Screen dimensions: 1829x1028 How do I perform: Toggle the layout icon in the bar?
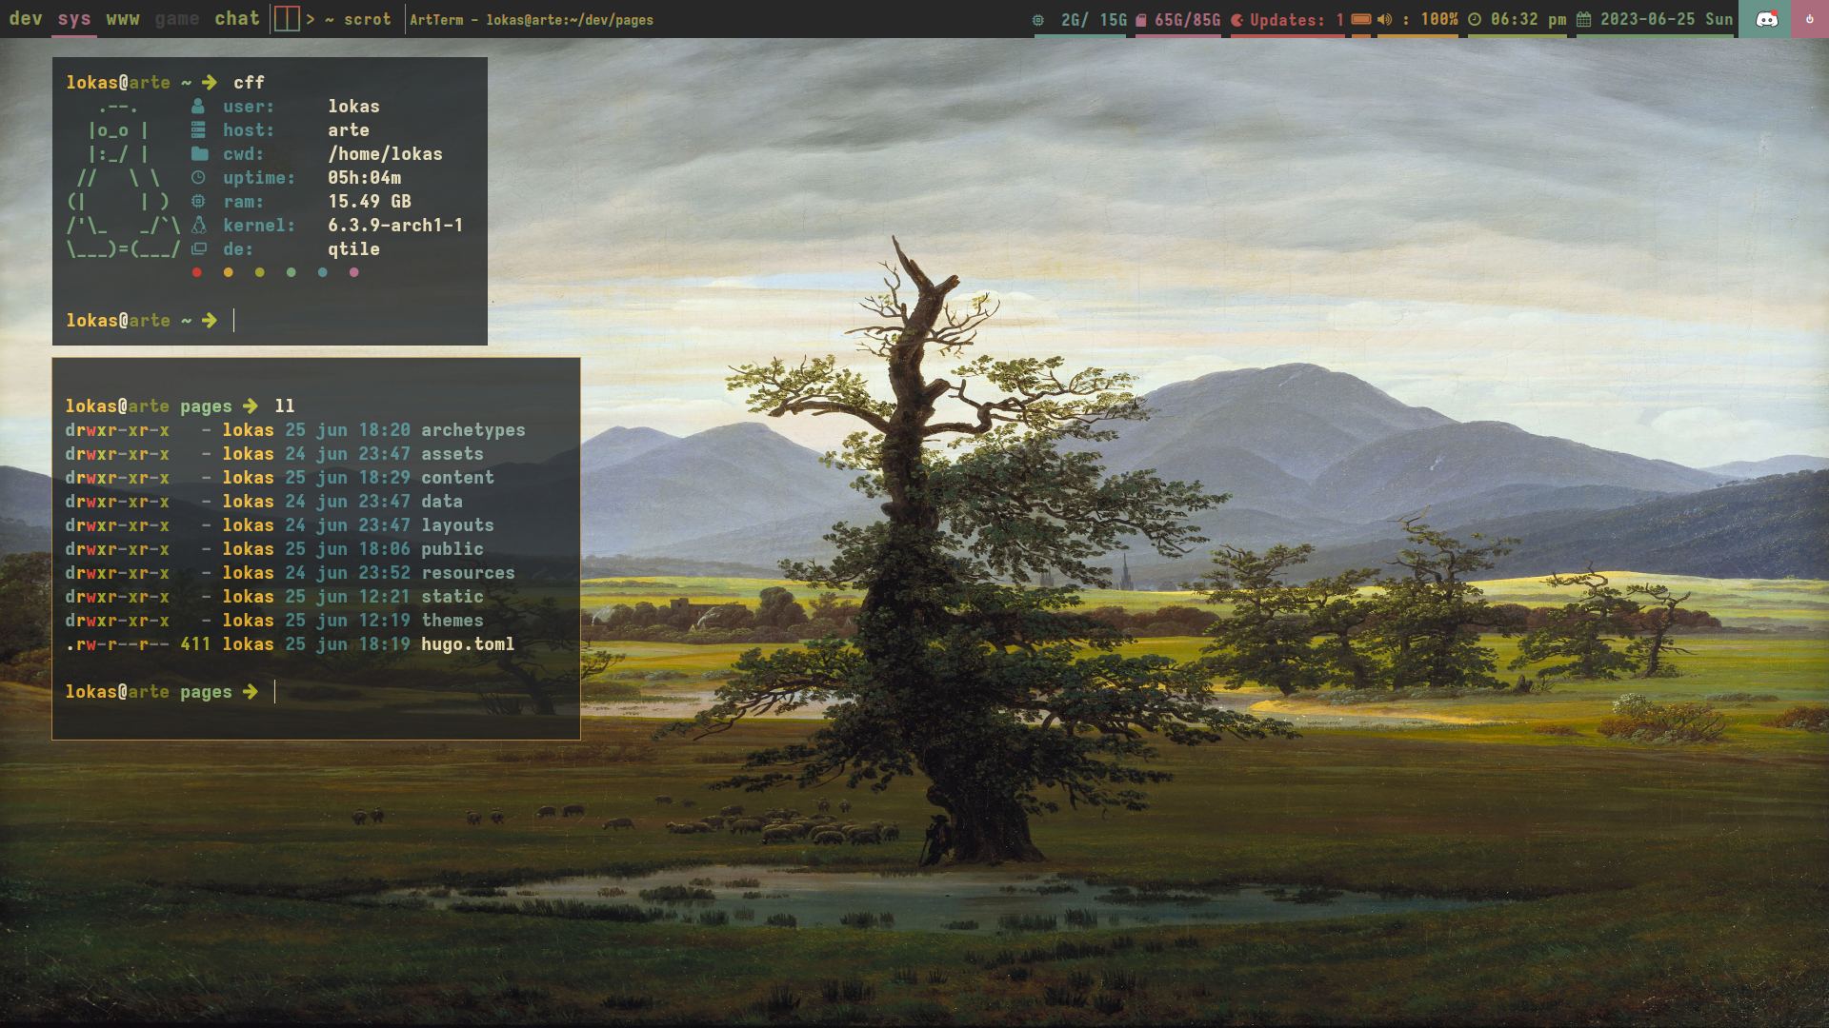pos(287,19)
